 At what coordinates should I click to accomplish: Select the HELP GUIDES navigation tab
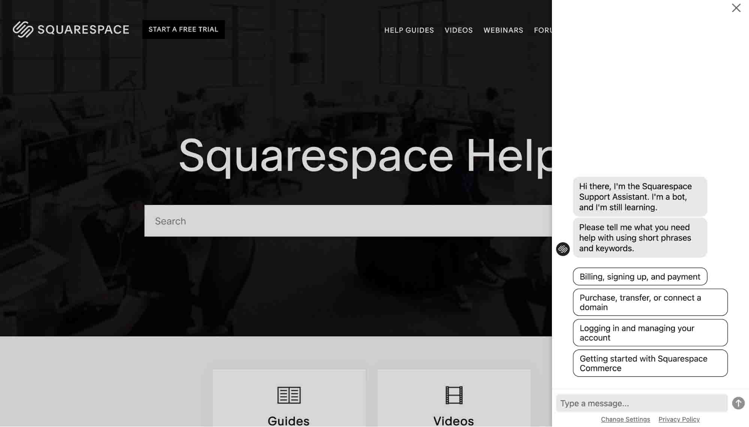click(x=409, y=29)
